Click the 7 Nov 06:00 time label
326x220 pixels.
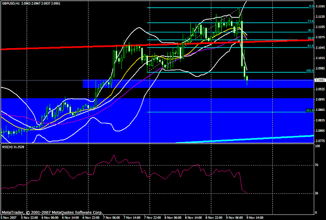pyautogui.click(x=112, y=218)
